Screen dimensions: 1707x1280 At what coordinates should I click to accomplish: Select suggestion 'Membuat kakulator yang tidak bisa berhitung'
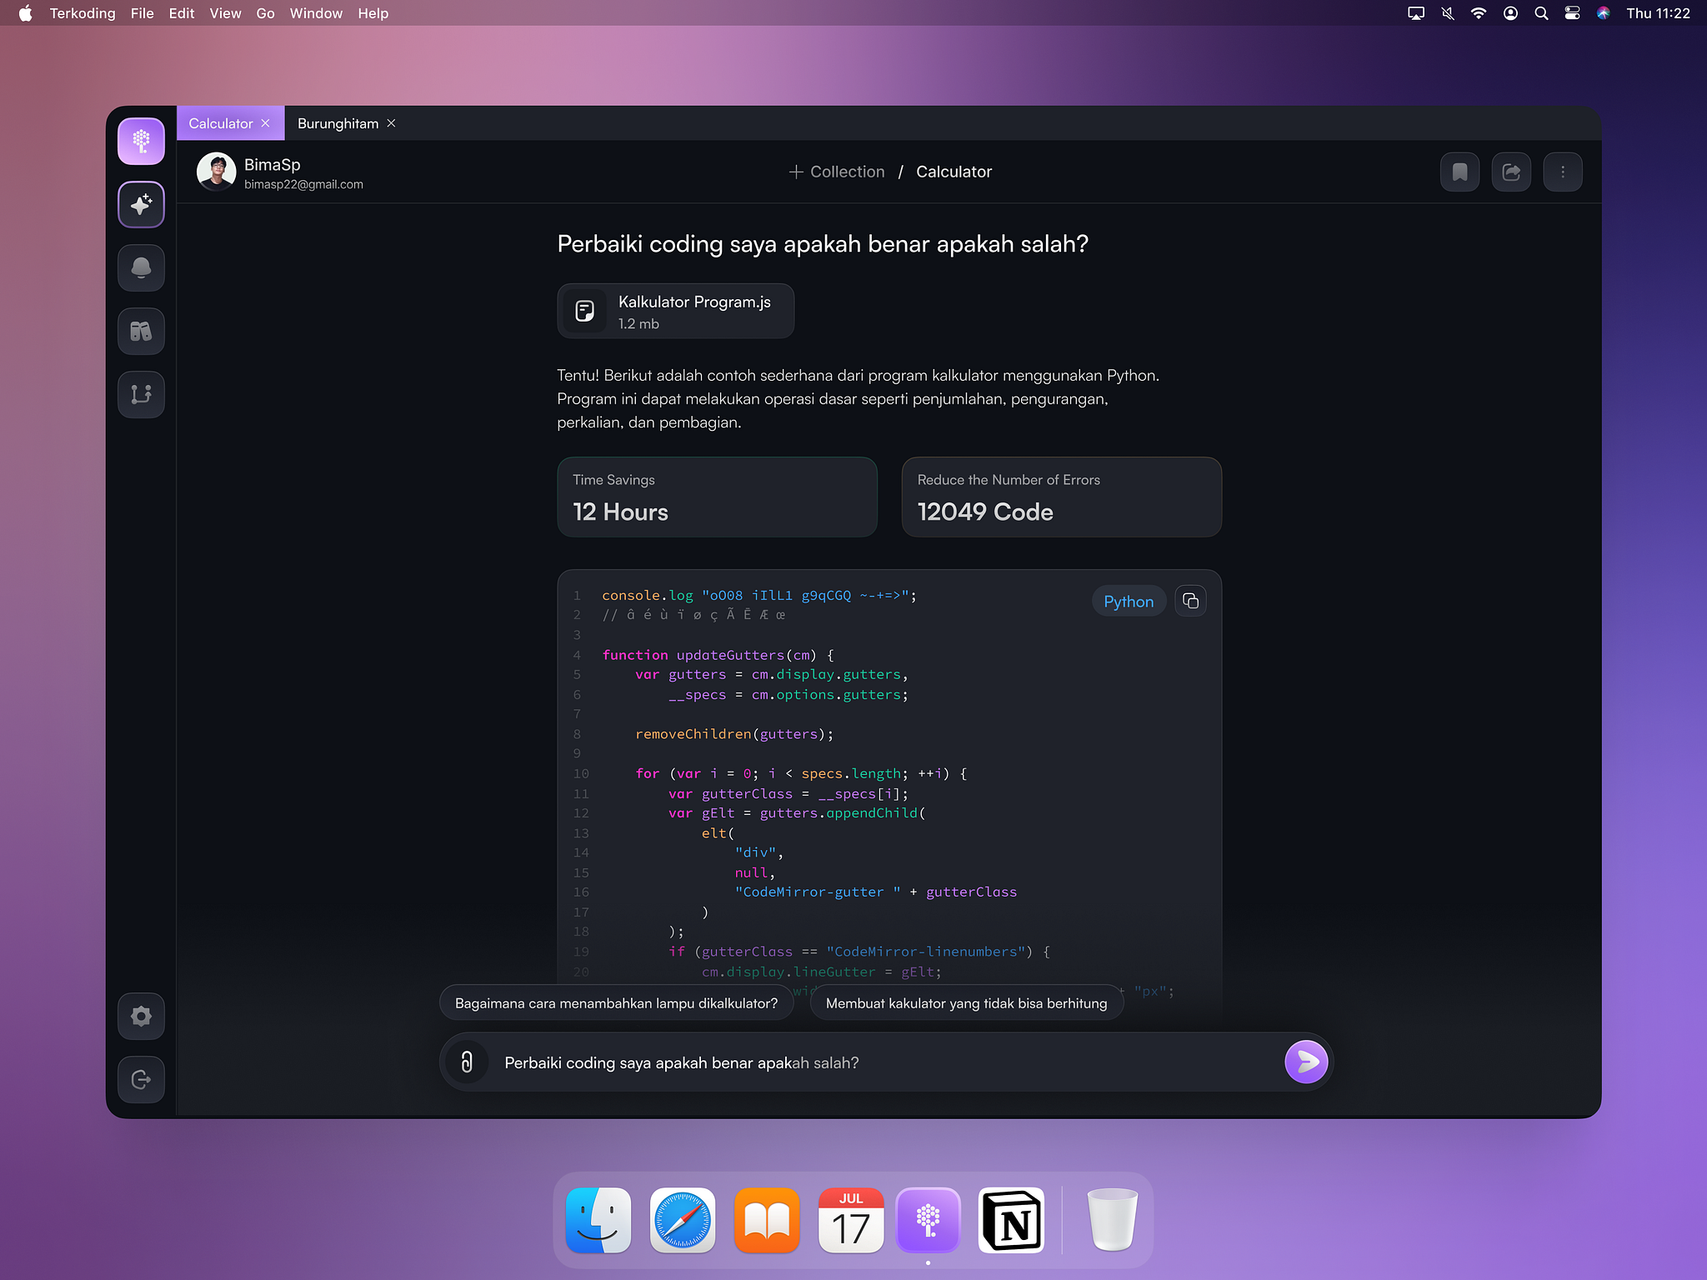tap(966, 1002)
